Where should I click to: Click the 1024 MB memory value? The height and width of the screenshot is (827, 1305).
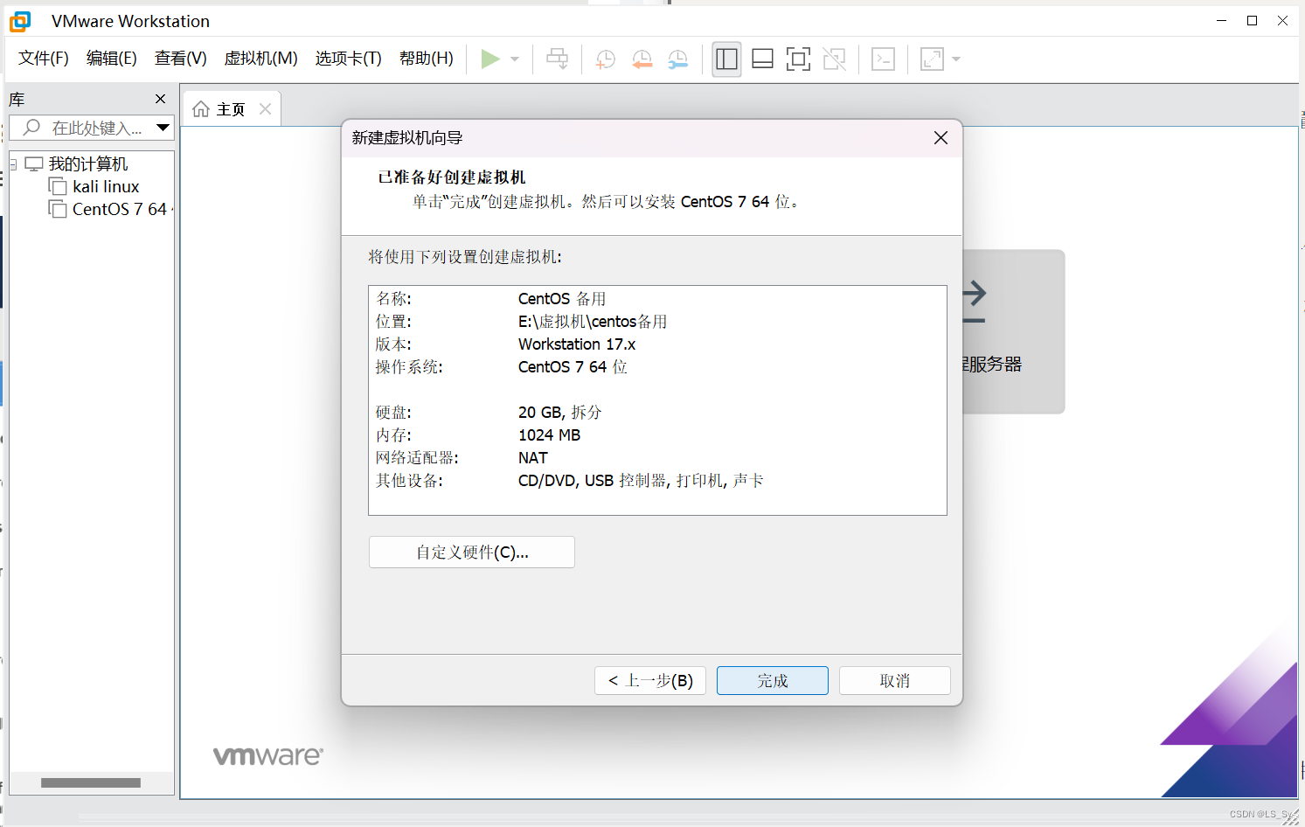[549, 435]
